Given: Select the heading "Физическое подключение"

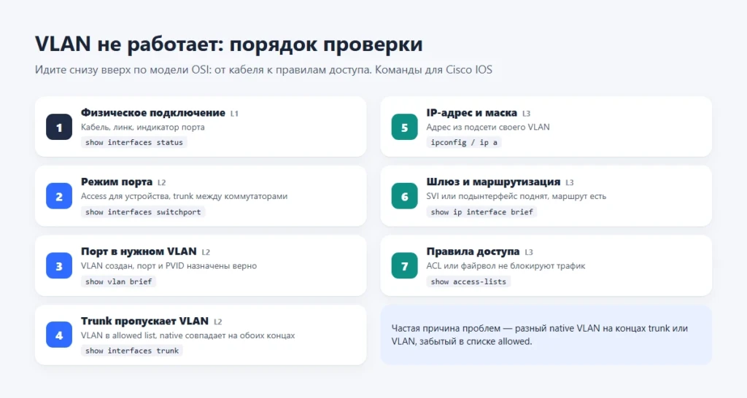Looking at the screenshot, I should 153,113.
